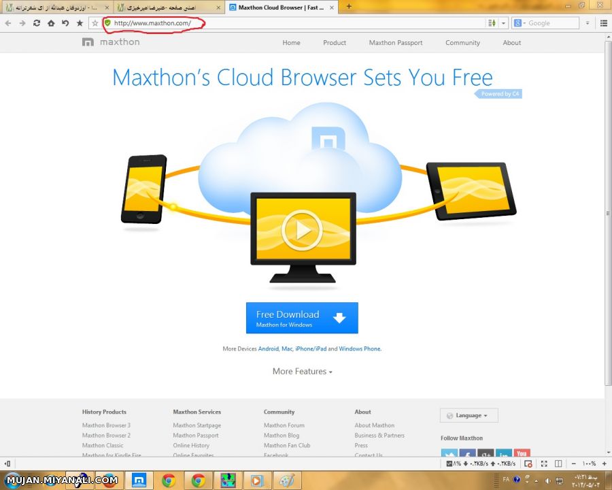The height and width of the screenshot is (490, 612).
Task: Open the About menu item
Action: (x=511, y=43)
